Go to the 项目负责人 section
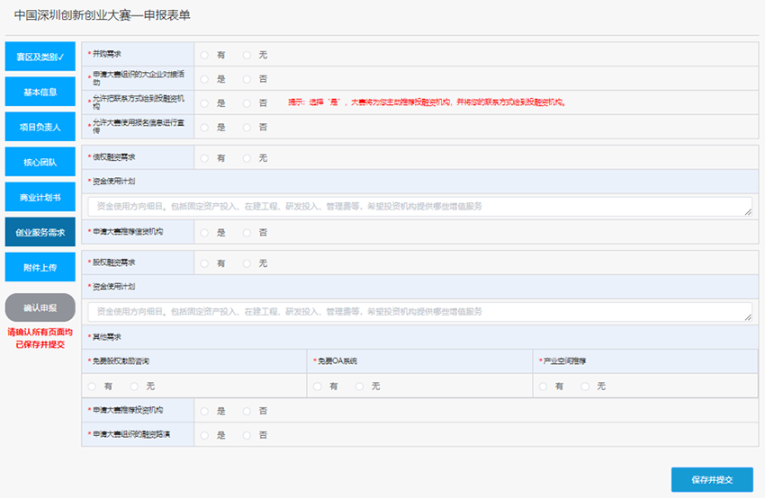 (x=40, y=127)
